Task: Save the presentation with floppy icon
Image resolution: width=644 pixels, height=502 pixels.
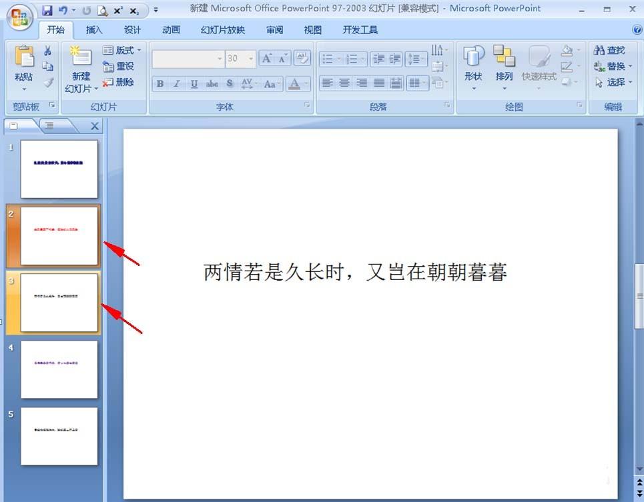Action: 47,10
